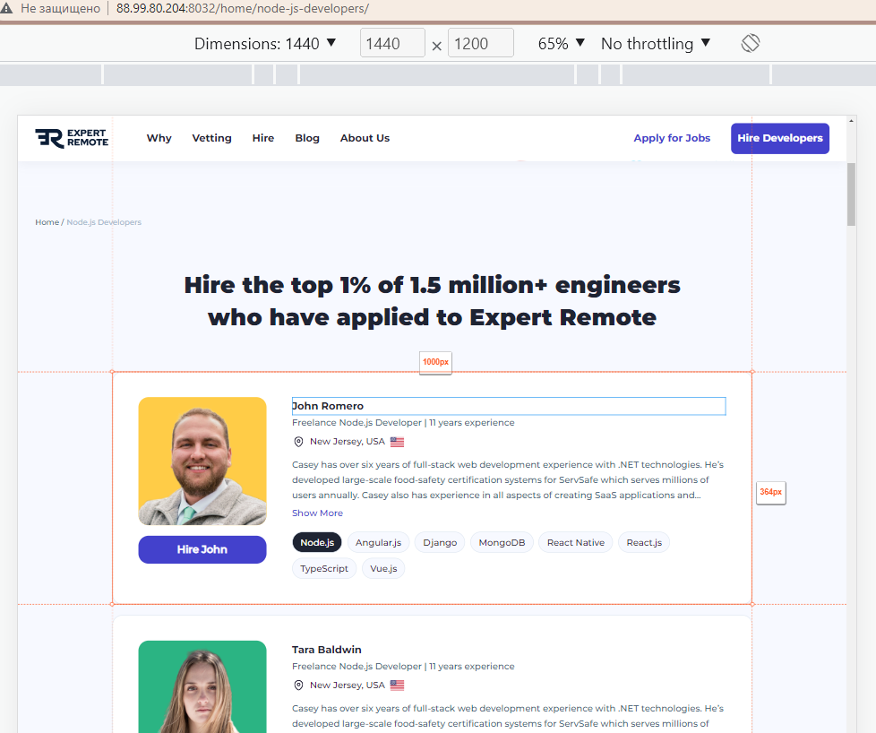Click the URL in the address bar
This screenshot has width=876, height=733.
pyautogui.click(x=243, y=8)
